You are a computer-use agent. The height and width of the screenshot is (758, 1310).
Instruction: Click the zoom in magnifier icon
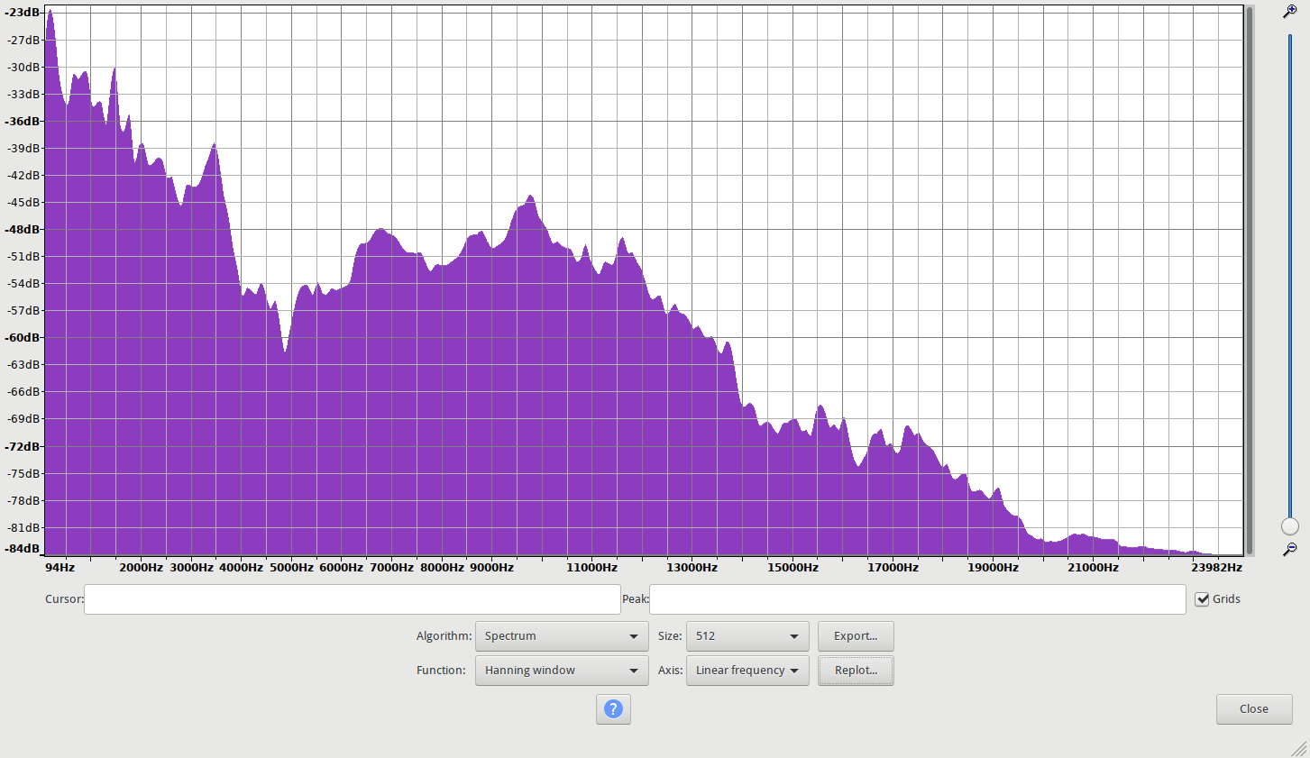click(x=1290, y=12)
